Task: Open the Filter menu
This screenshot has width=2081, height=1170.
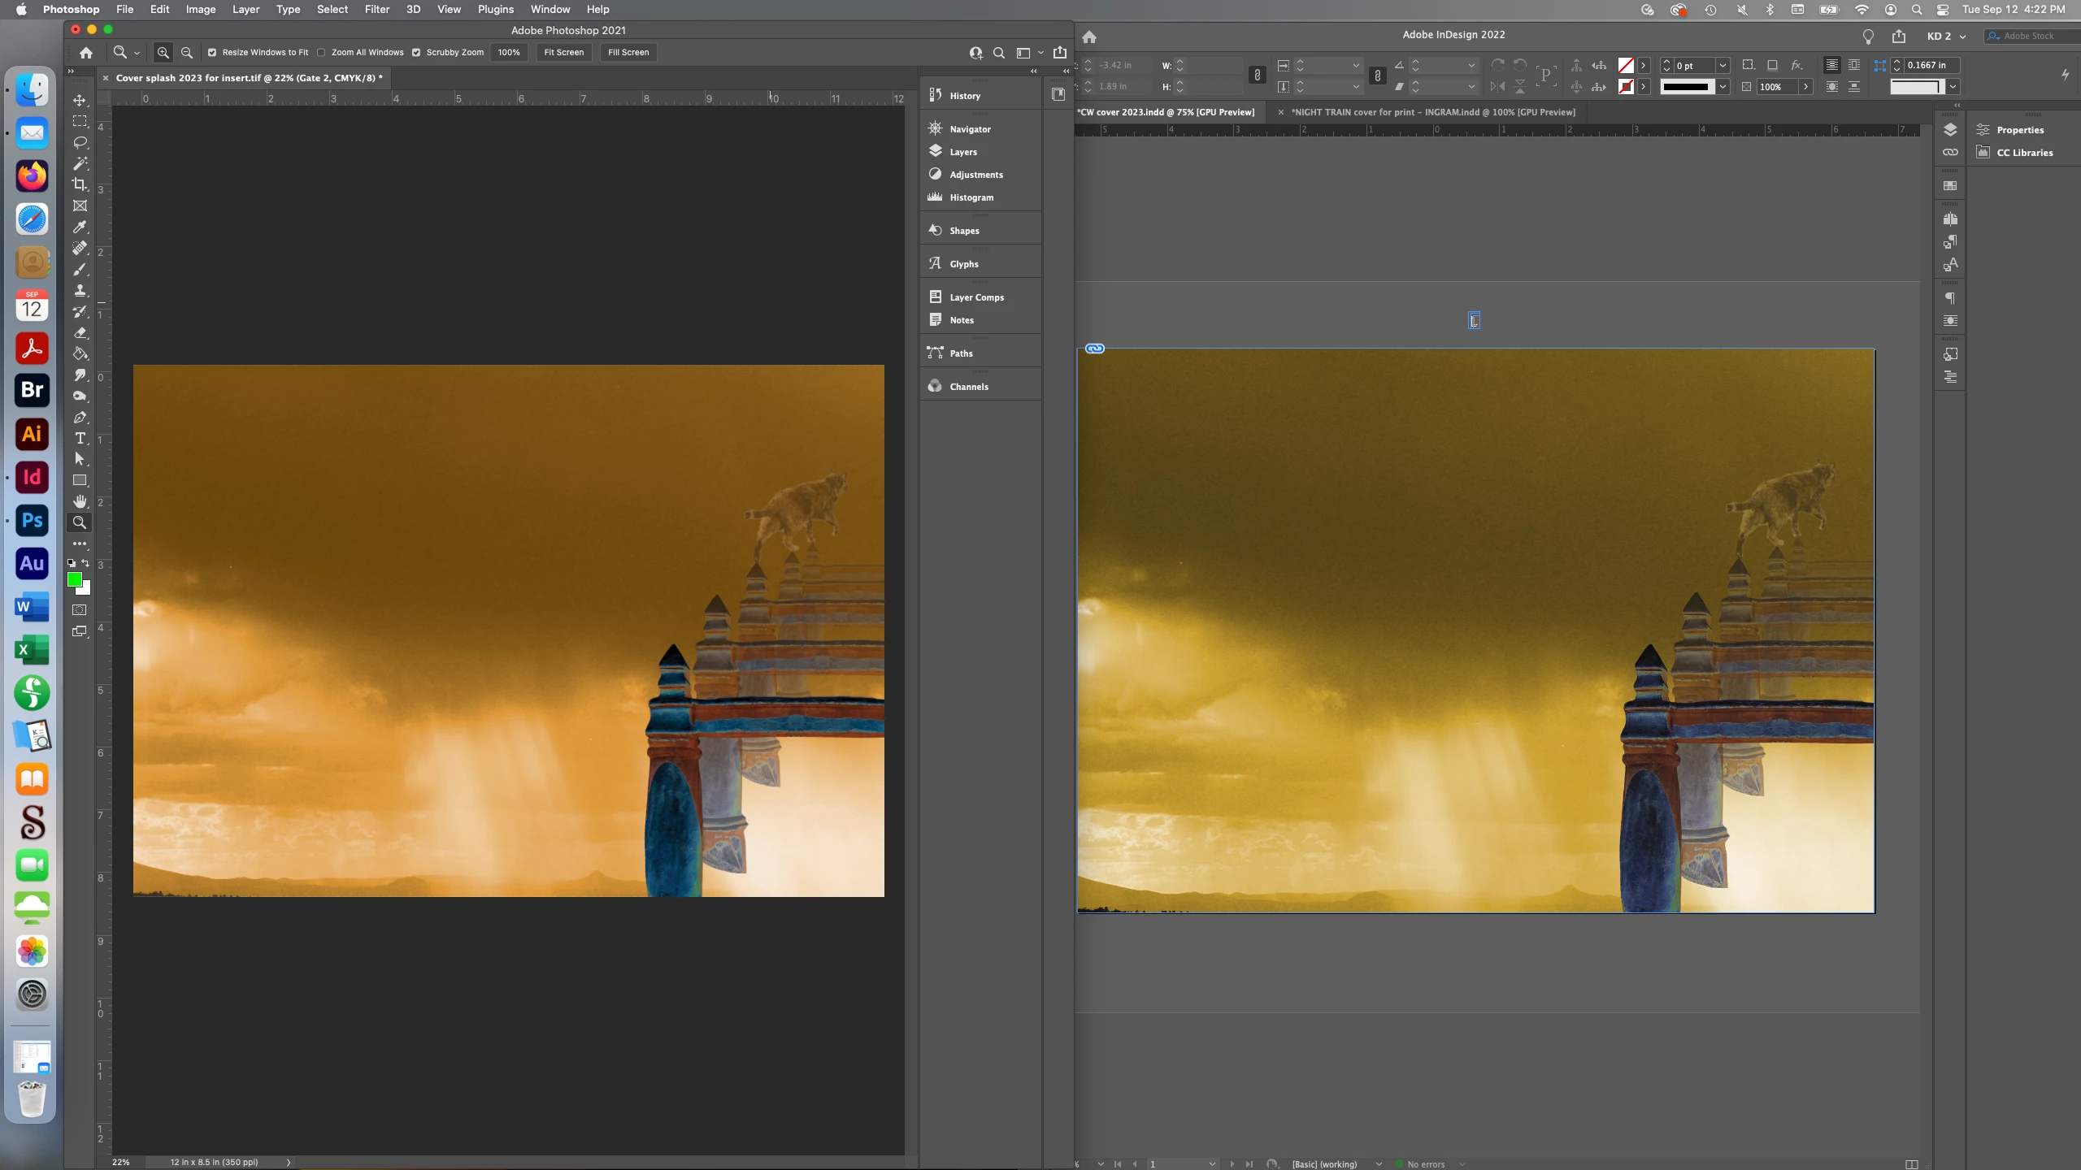Action: point(376,9)
